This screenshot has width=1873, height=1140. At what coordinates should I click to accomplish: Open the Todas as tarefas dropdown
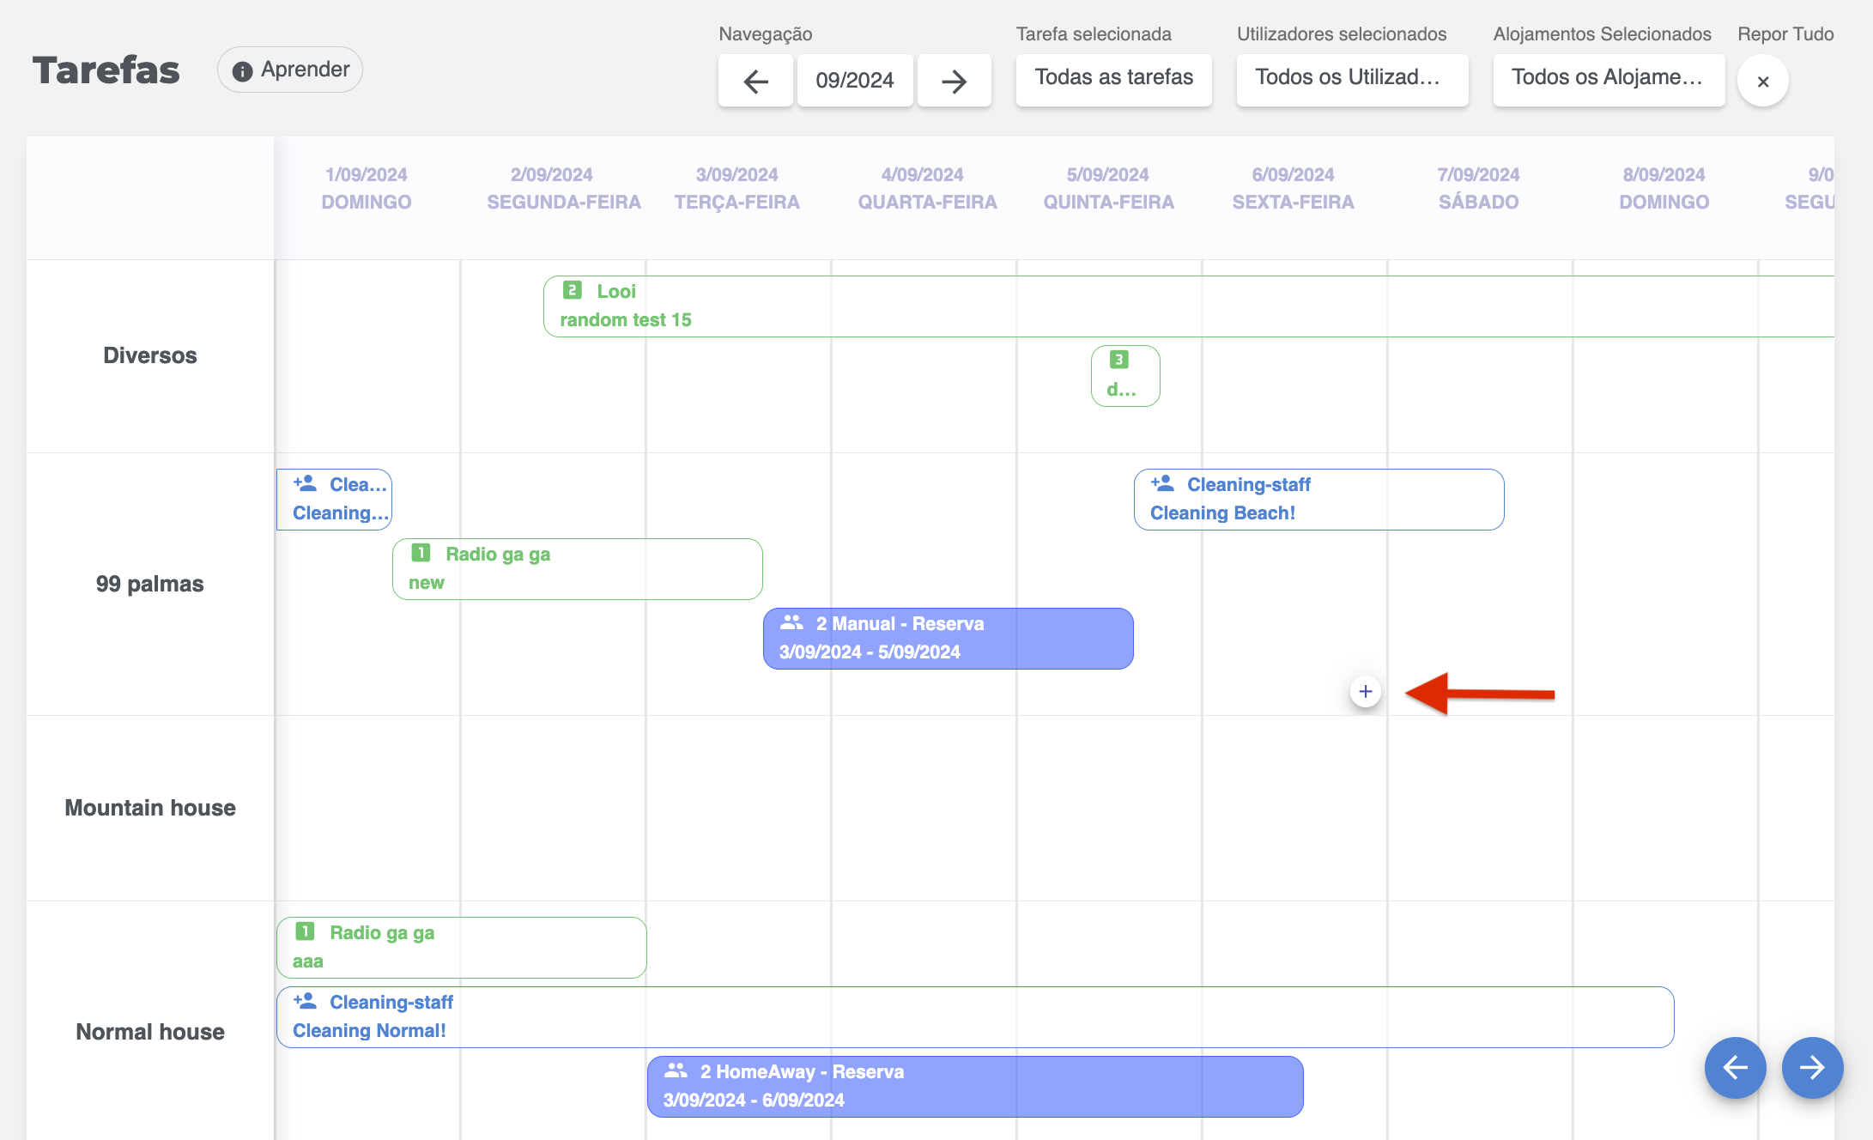pyautogui.click(x=1113, y=79)
